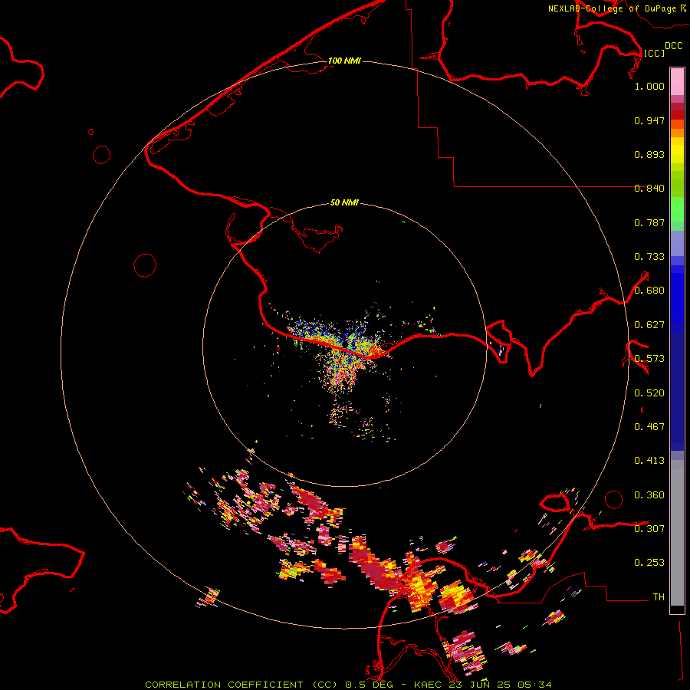Click the 0.947 value on the legend
This screenshot has width=690, height=690.
pos(649,120)
